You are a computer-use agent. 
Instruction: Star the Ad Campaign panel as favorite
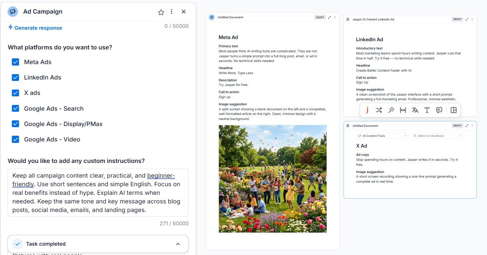(161, 12)
